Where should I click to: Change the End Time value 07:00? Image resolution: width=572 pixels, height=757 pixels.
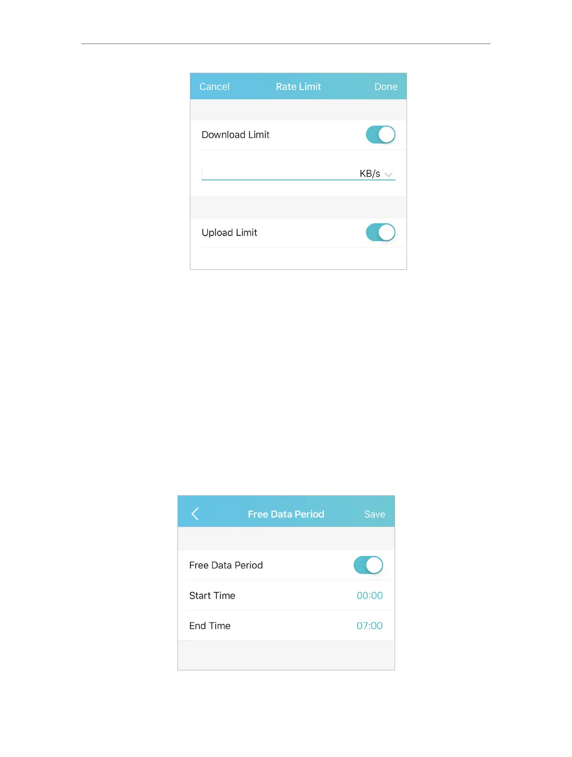tap(369, 626)
